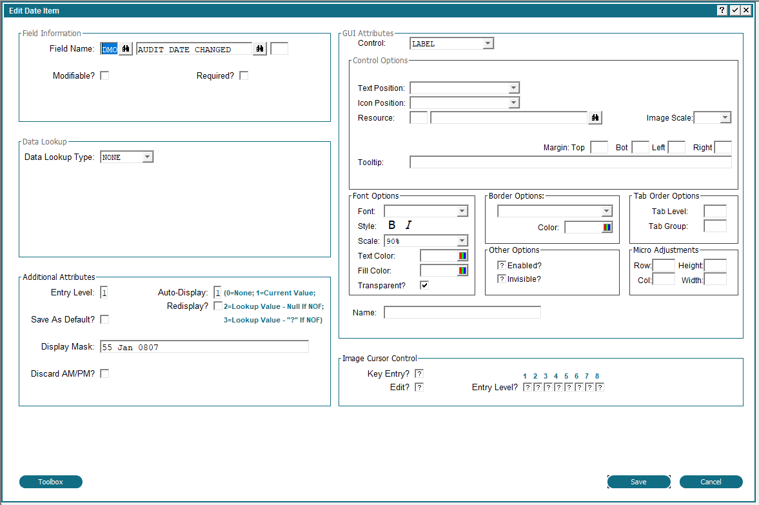Click the AUDIT DATE CHANGED field
The image size is (759, 505).
coord(195,49)
